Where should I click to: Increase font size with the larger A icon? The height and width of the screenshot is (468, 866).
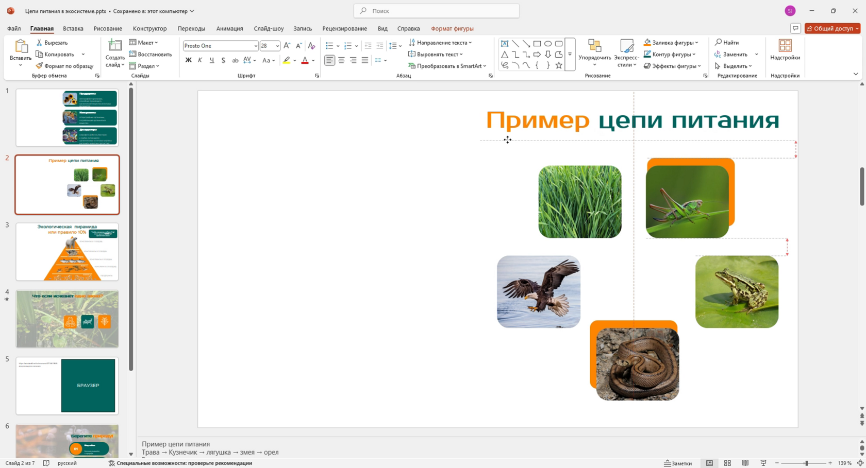coord(287,46)
